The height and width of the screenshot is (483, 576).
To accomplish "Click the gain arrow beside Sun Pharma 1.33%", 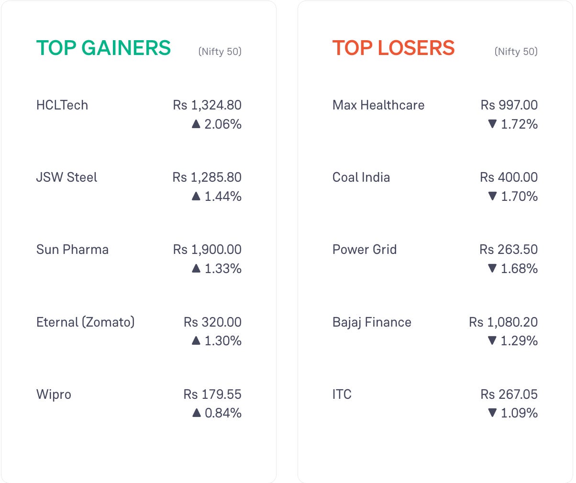I will click(x=196, y=269).
